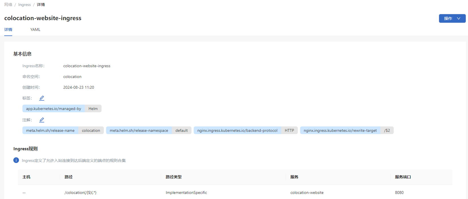Navigate to Ingress in the breadcrumb
This screenshot has width=468, height=199.
[24, 5]
